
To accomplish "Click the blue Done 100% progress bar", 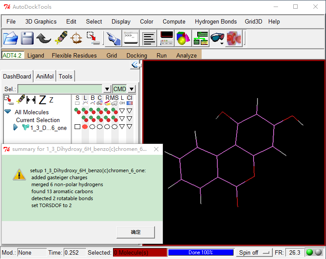I will point(200,252).
